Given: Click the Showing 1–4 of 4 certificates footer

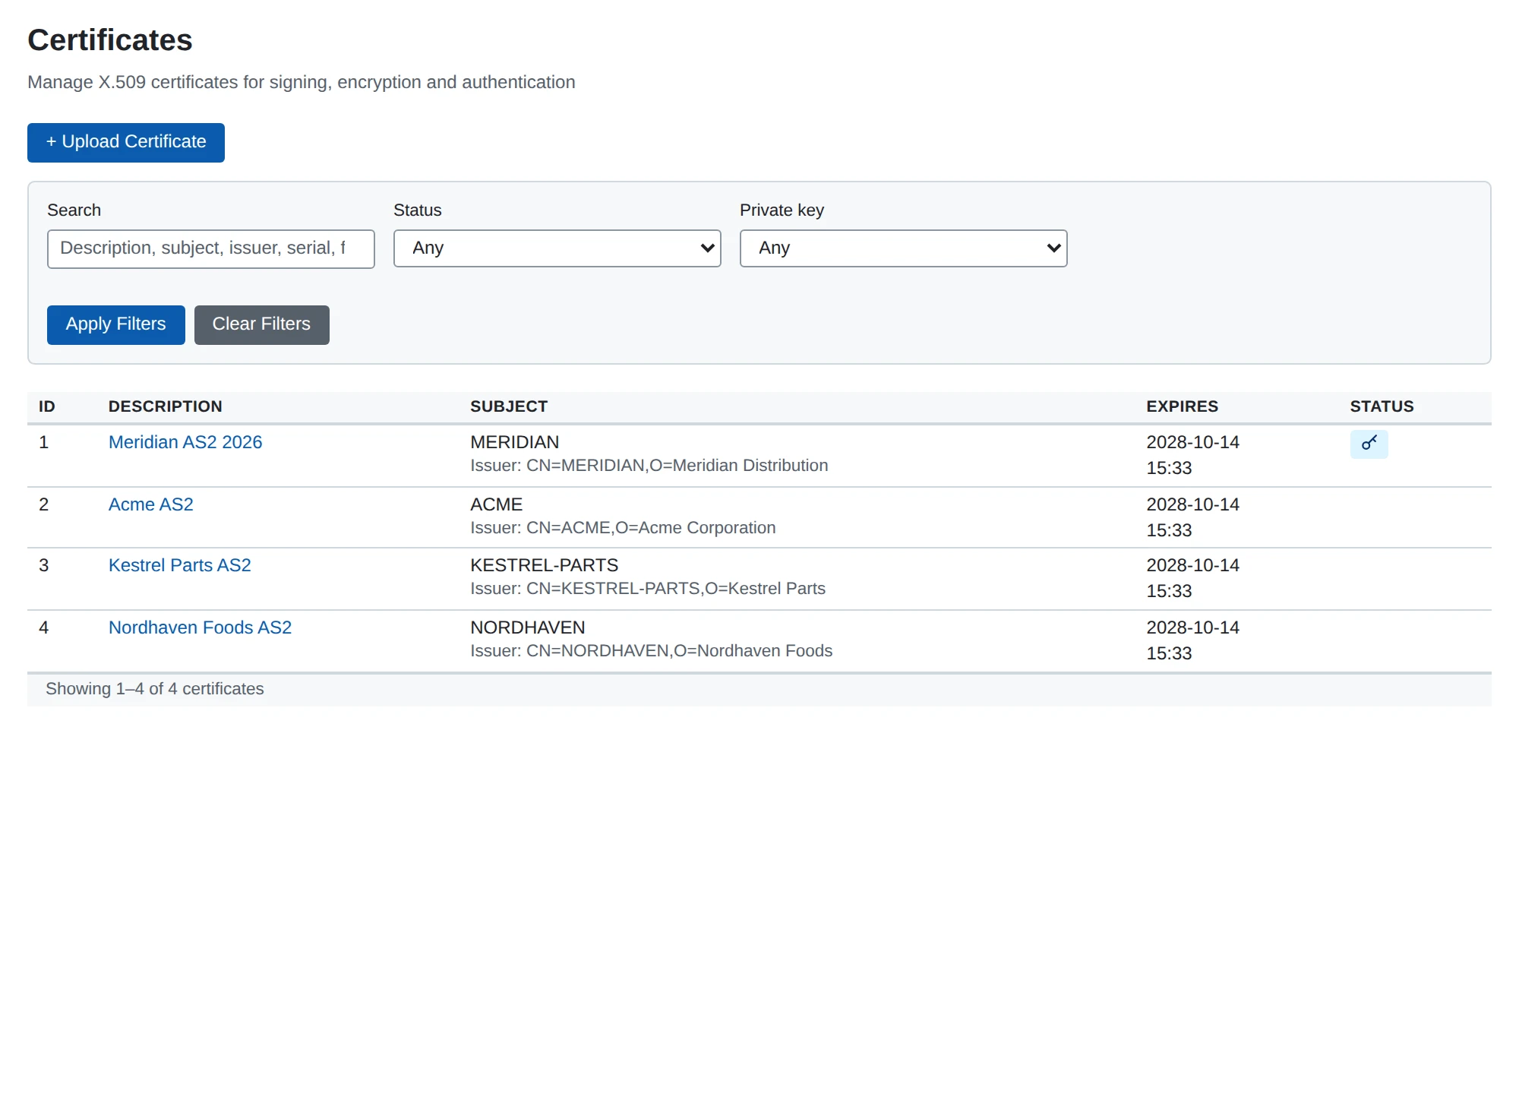Looking at the screenshot, I should [155, 689].
